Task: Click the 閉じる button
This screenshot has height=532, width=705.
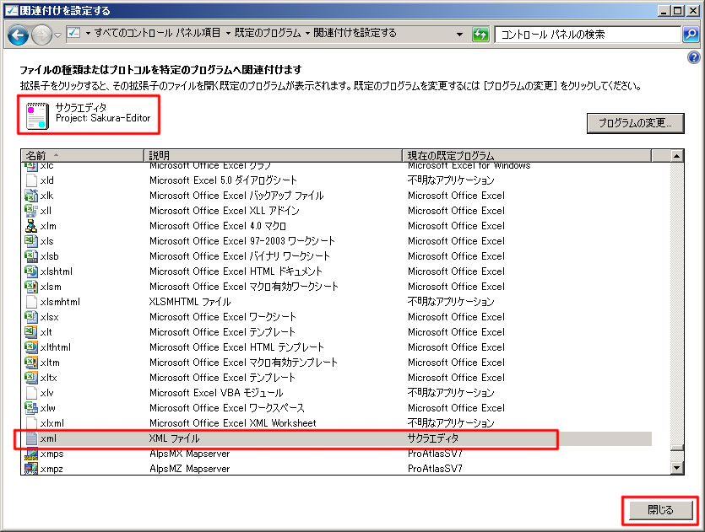Action: tap(660, 510)
